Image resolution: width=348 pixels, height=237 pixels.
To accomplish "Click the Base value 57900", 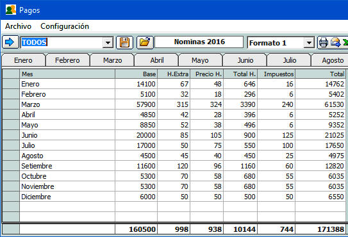I will click(136, 104).
